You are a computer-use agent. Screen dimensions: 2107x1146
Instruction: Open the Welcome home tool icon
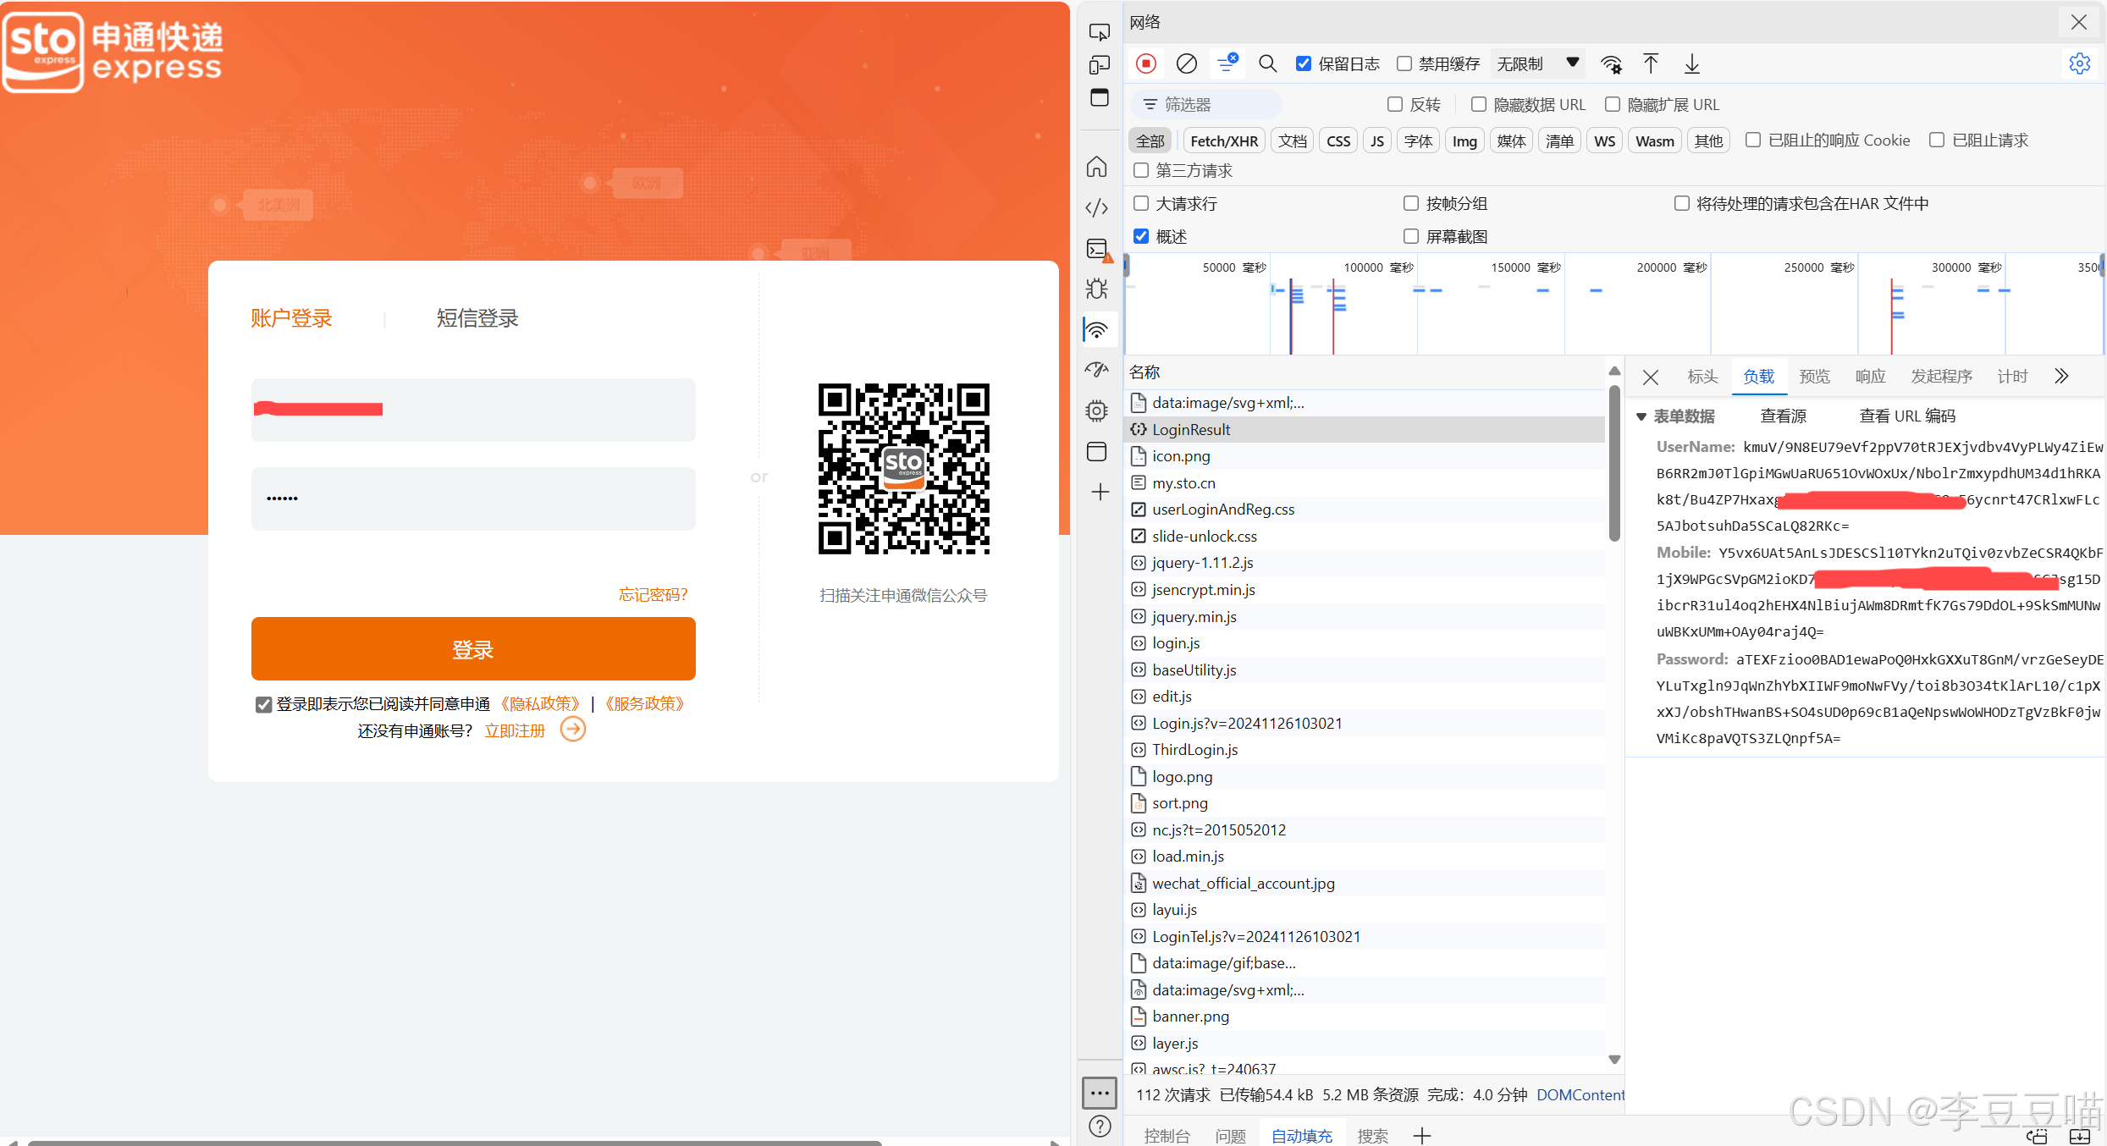pos(1097,167)
